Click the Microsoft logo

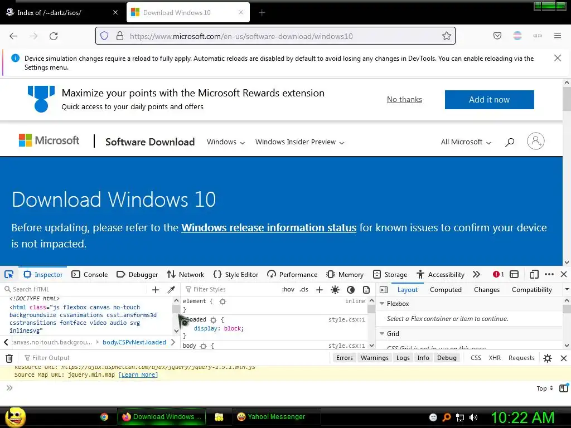point(49,140)
